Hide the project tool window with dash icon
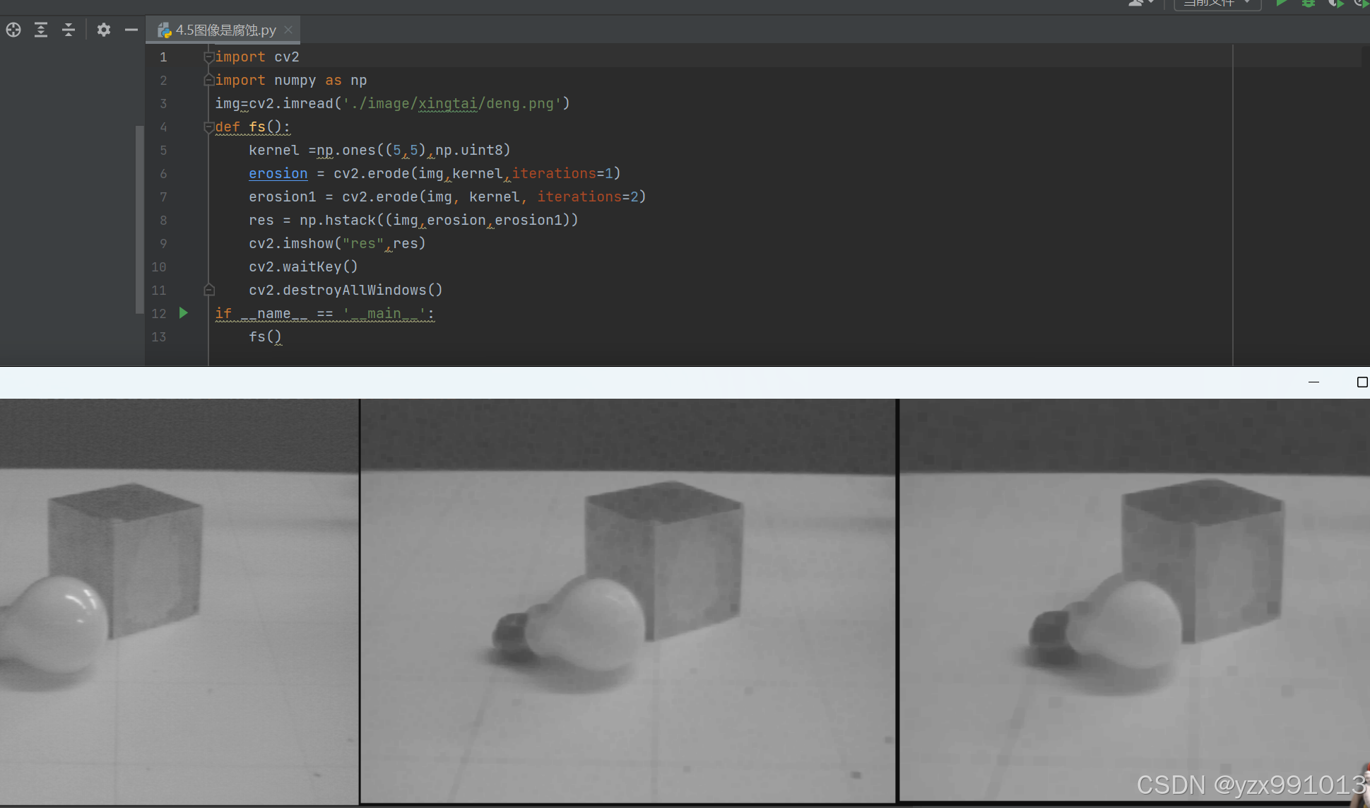Screen dimensions: 1370x808 pos(131,30)
